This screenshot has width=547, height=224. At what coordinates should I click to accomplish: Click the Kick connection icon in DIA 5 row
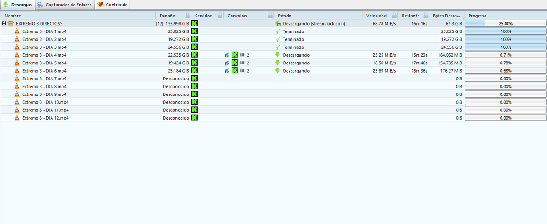[x=235, y=63]
